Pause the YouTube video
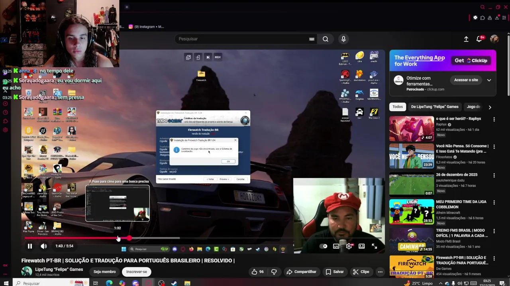Screen dimensions: 510x286 29,246
